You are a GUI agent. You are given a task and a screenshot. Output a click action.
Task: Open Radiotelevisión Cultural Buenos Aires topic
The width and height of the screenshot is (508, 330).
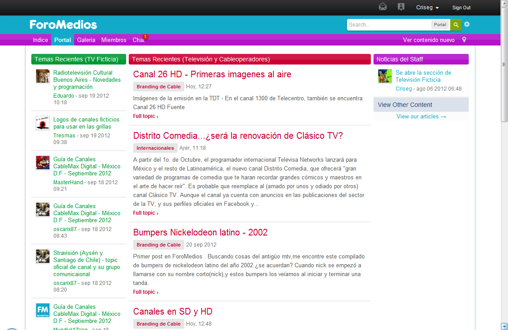(87, 80)
